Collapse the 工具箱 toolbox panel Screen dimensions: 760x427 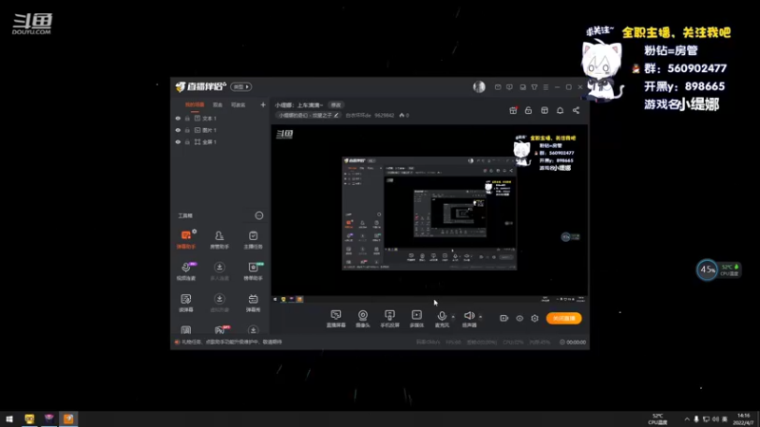[x=259, y=215]
